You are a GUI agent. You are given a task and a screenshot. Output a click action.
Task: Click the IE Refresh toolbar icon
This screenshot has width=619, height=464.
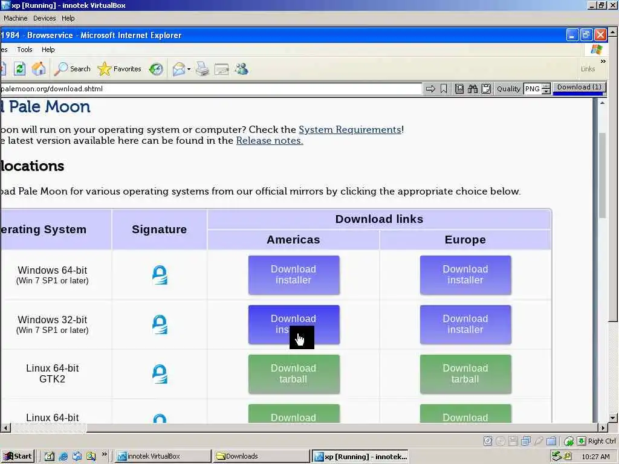point(19,69)
